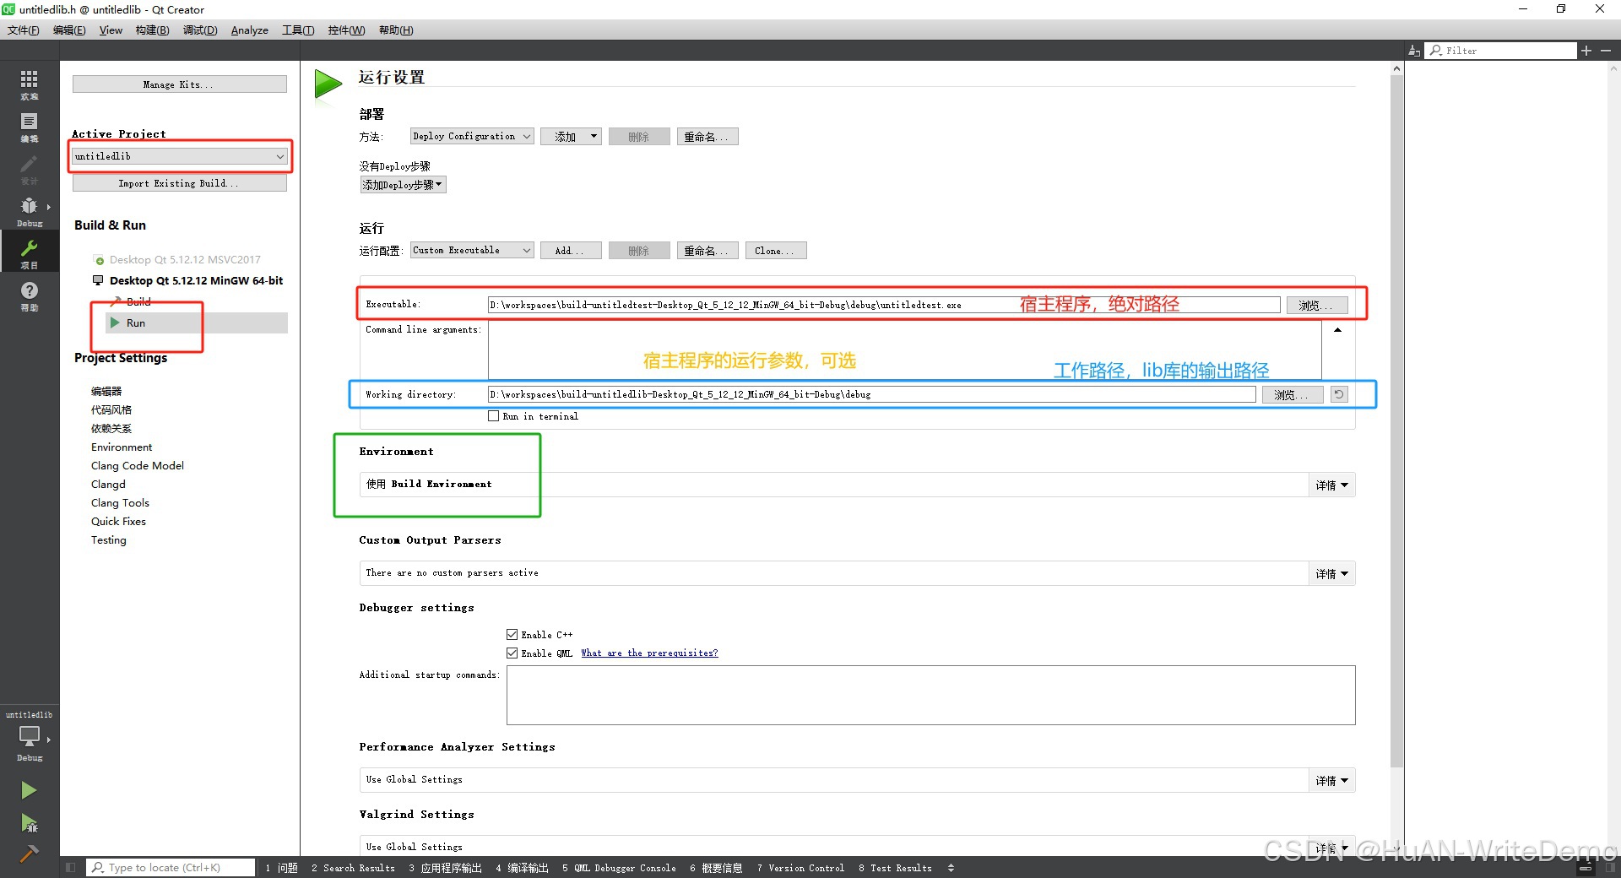Reset working directory with the reset arrow icon
Viewport: 1621px width, 878px height.
[x=1339, y=394]
